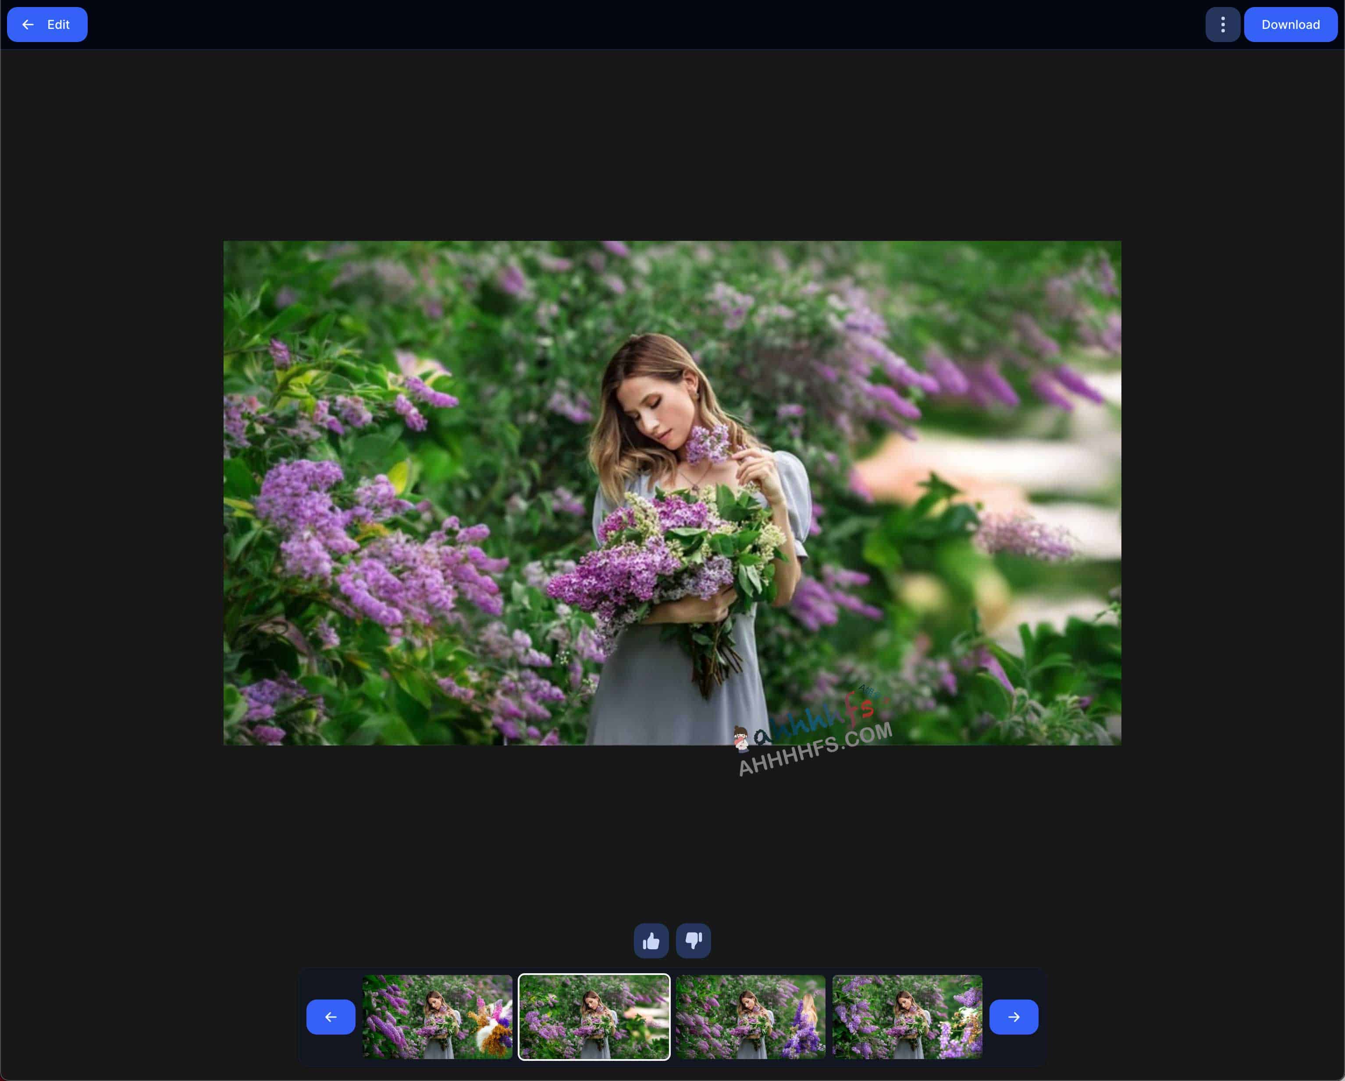Screen dimensions: 1345x1081
Task: Toggle the dislike button state
Action: point(694,940)
